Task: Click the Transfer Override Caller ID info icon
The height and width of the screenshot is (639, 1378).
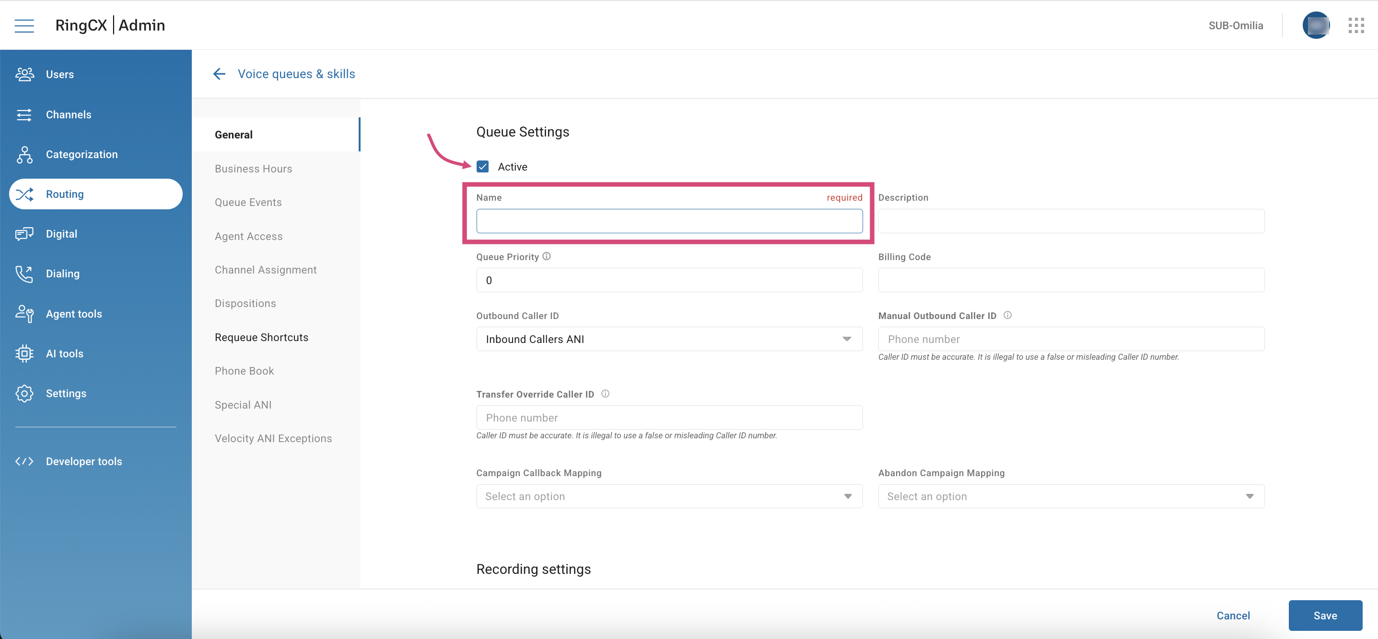Action: pos(605,394)
